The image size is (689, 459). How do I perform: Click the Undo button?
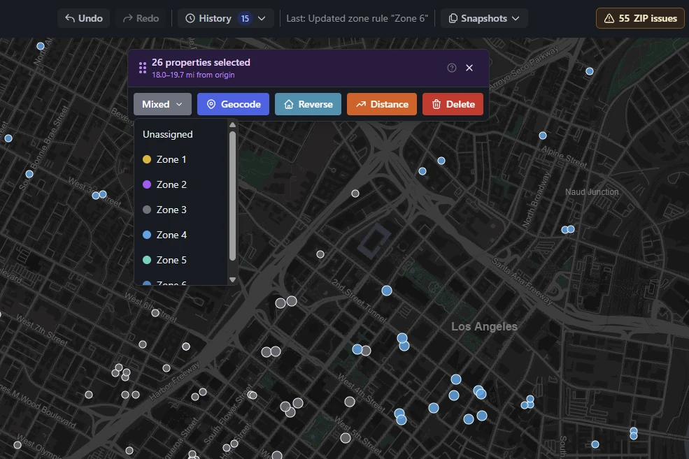coord(83,18)
